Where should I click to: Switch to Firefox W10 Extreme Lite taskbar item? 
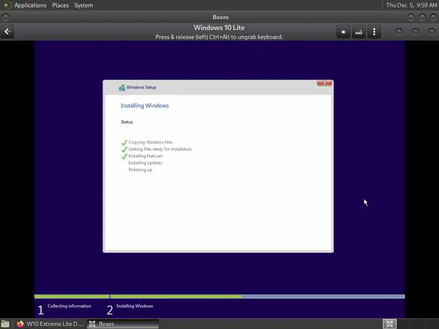point(50,324)
